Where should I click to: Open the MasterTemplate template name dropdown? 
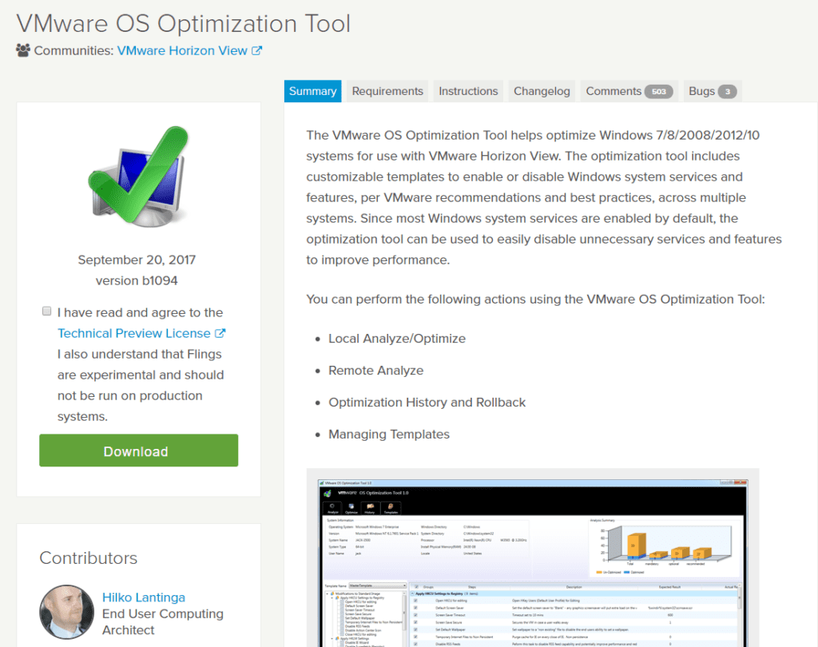(x=404, y=585)
